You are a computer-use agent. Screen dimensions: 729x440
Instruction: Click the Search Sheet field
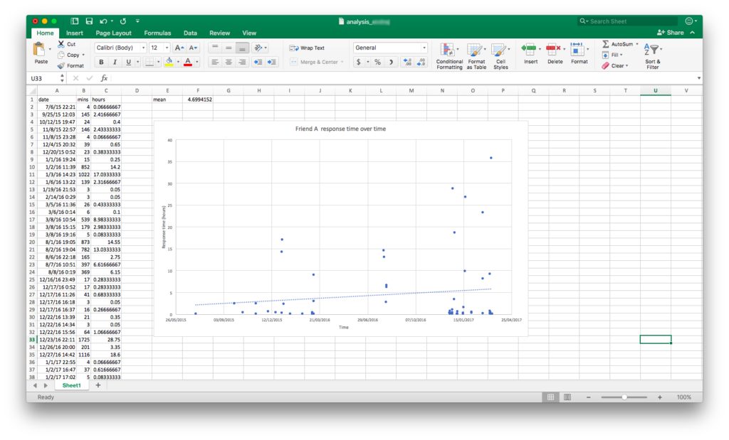point(630,21)
